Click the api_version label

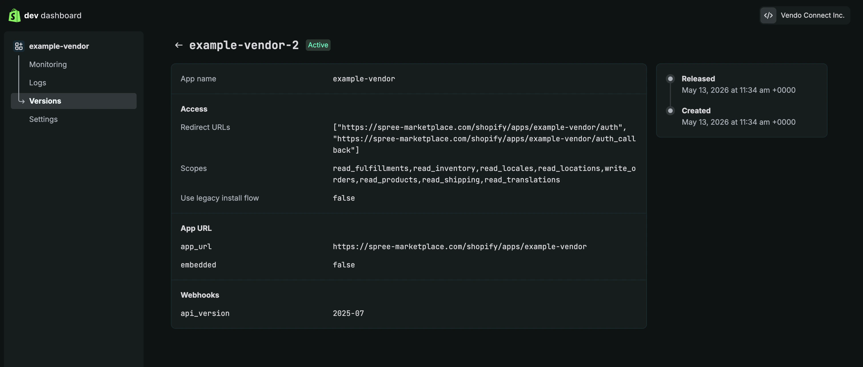coord(205,313)
